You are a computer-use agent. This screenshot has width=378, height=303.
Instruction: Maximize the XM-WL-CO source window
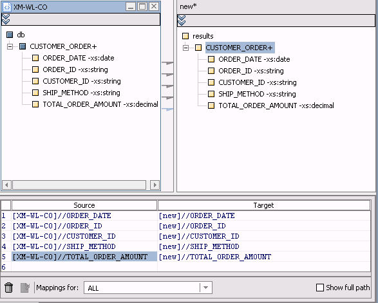[x=142, y=6]
